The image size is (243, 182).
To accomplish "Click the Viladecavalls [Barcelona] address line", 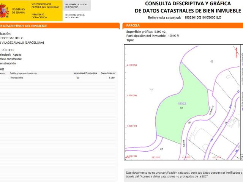I will (22, 42).
